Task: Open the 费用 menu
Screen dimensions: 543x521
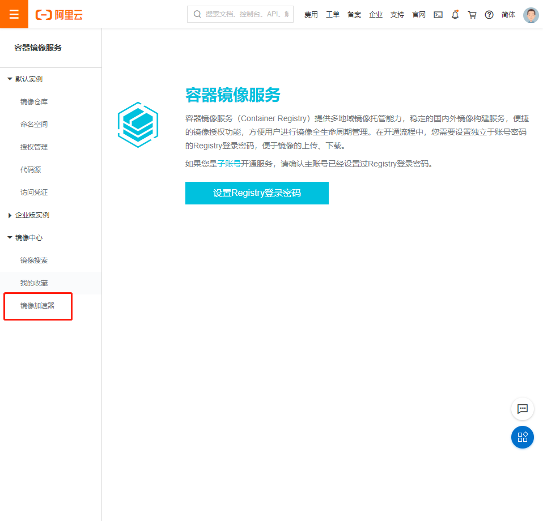Action: point(311,15)
